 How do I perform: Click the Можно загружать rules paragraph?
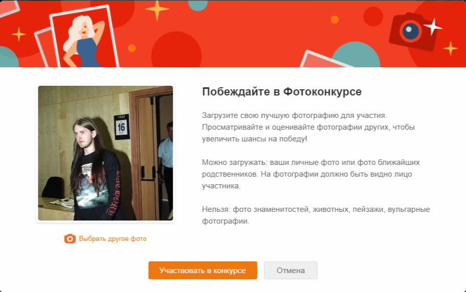pos(311,174)
